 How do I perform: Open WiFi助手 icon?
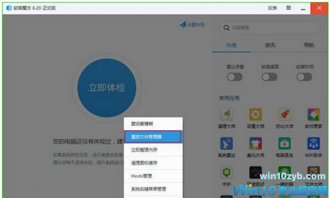tap(313, 144)
